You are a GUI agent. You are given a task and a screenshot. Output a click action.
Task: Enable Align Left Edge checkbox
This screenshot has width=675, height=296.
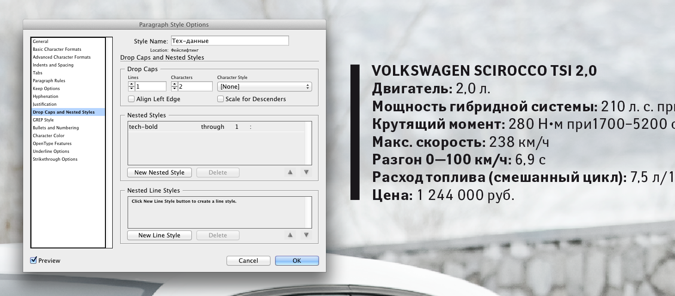131,99
